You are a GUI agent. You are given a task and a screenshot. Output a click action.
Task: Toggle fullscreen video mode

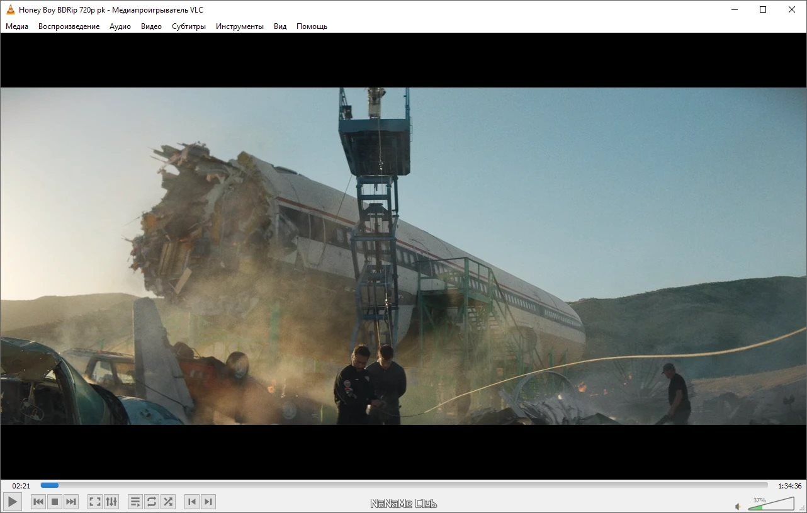pyautogui.click(x=95, y=502)
